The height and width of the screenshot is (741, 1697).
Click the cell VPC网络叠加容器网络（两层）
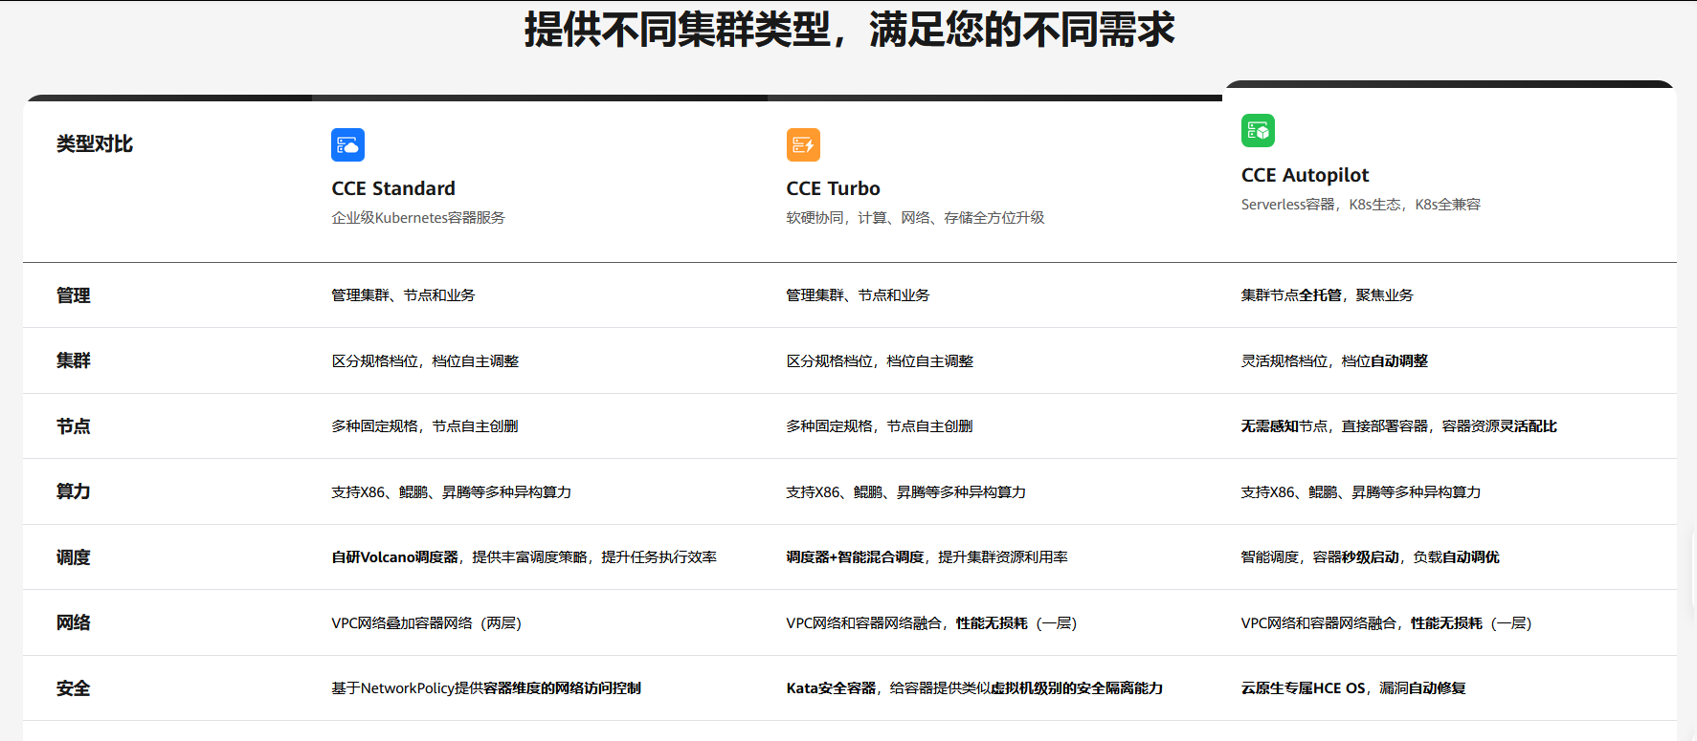click(426, 623)
